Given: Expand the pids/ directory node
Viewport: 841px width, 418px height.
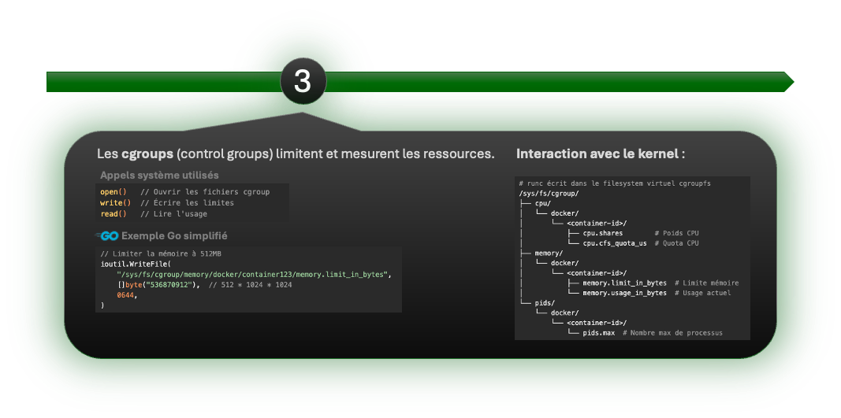Looking at the screenshot, I should point(545,302).
